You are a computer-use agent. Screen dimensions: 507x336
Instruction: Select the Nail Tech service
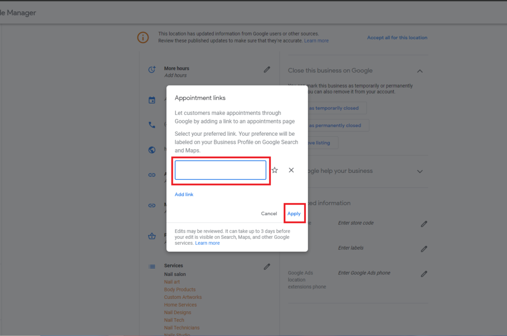click(x=174, y=320)
